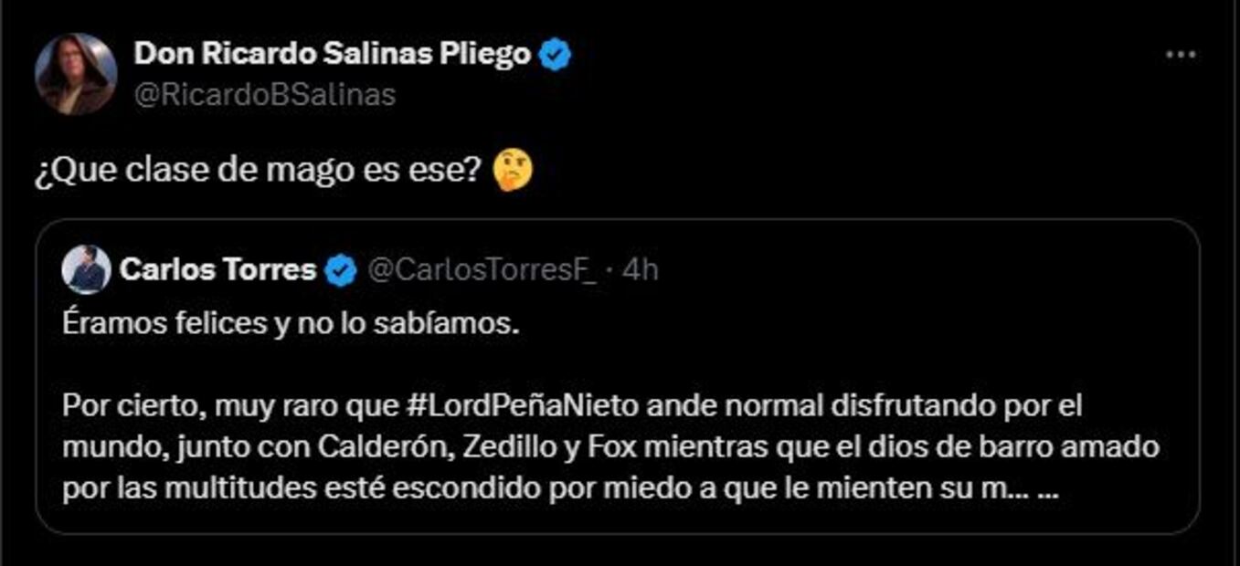The image size is (1240, 566).
Task: Click the verified badge next to Carlos Torres
Action: pyautogui.click(x=342, y=270)
